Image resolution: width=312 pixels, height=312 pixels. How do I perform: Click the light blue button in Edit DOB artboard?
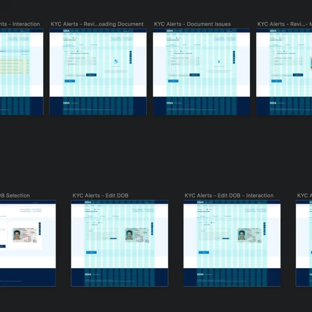91,252
